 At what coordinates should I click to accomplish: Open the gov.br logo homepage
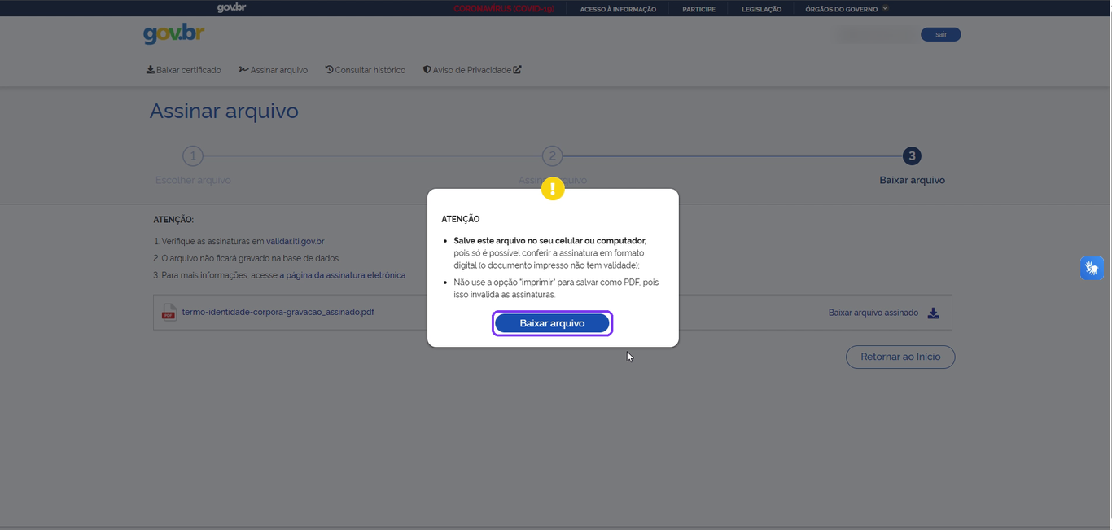click(173, 34)
